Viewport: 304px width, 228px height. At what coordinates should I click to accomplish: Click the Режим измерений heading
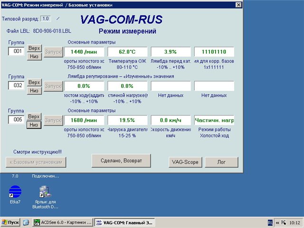pos(127,31)
